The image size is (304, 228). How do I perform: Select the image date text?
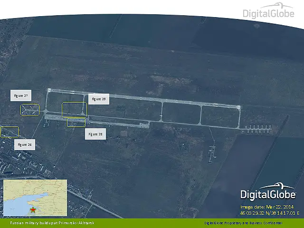[x=267, y=207]
